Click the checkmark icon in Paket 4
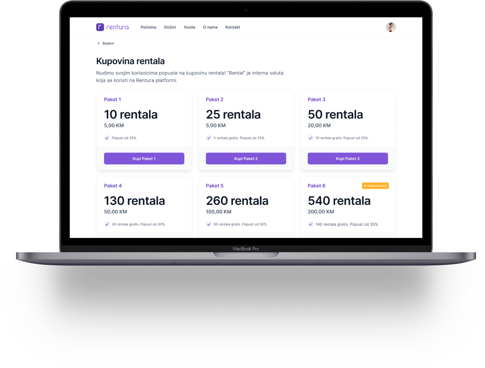This screenshot has height=368, width=485. tap(107, 224)
